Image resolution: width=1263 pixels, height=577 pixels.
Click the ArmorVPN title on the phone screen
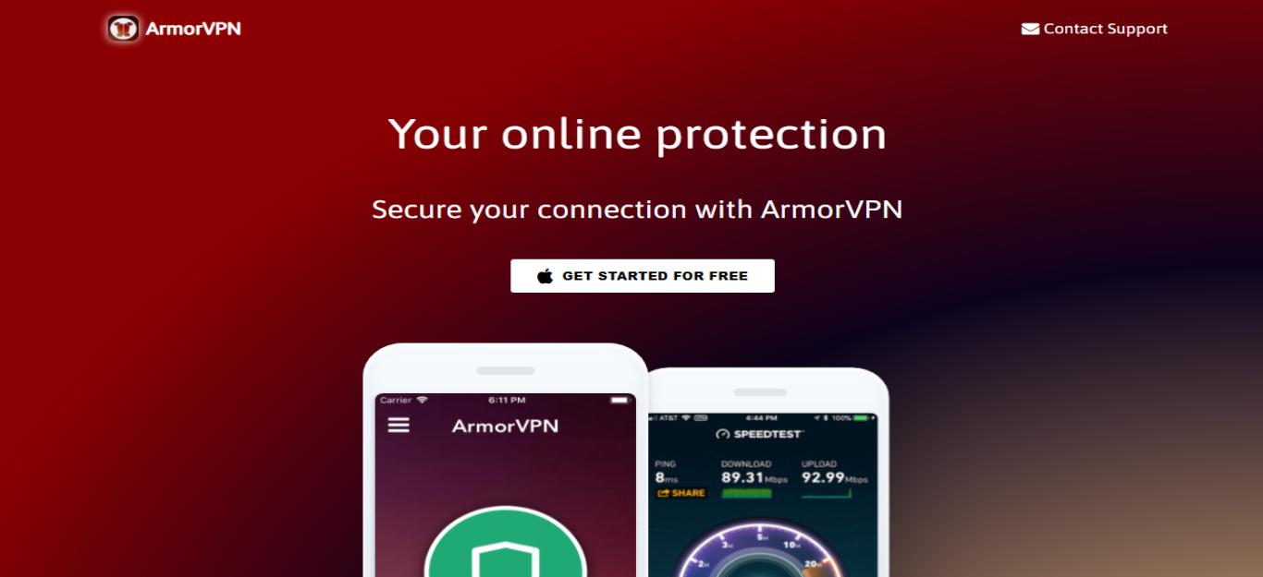click(505, 426)
